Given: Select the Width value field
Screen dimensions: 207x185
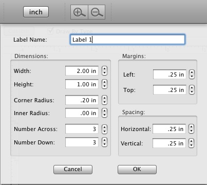Looking at the screenshot, I should point(82,71).
